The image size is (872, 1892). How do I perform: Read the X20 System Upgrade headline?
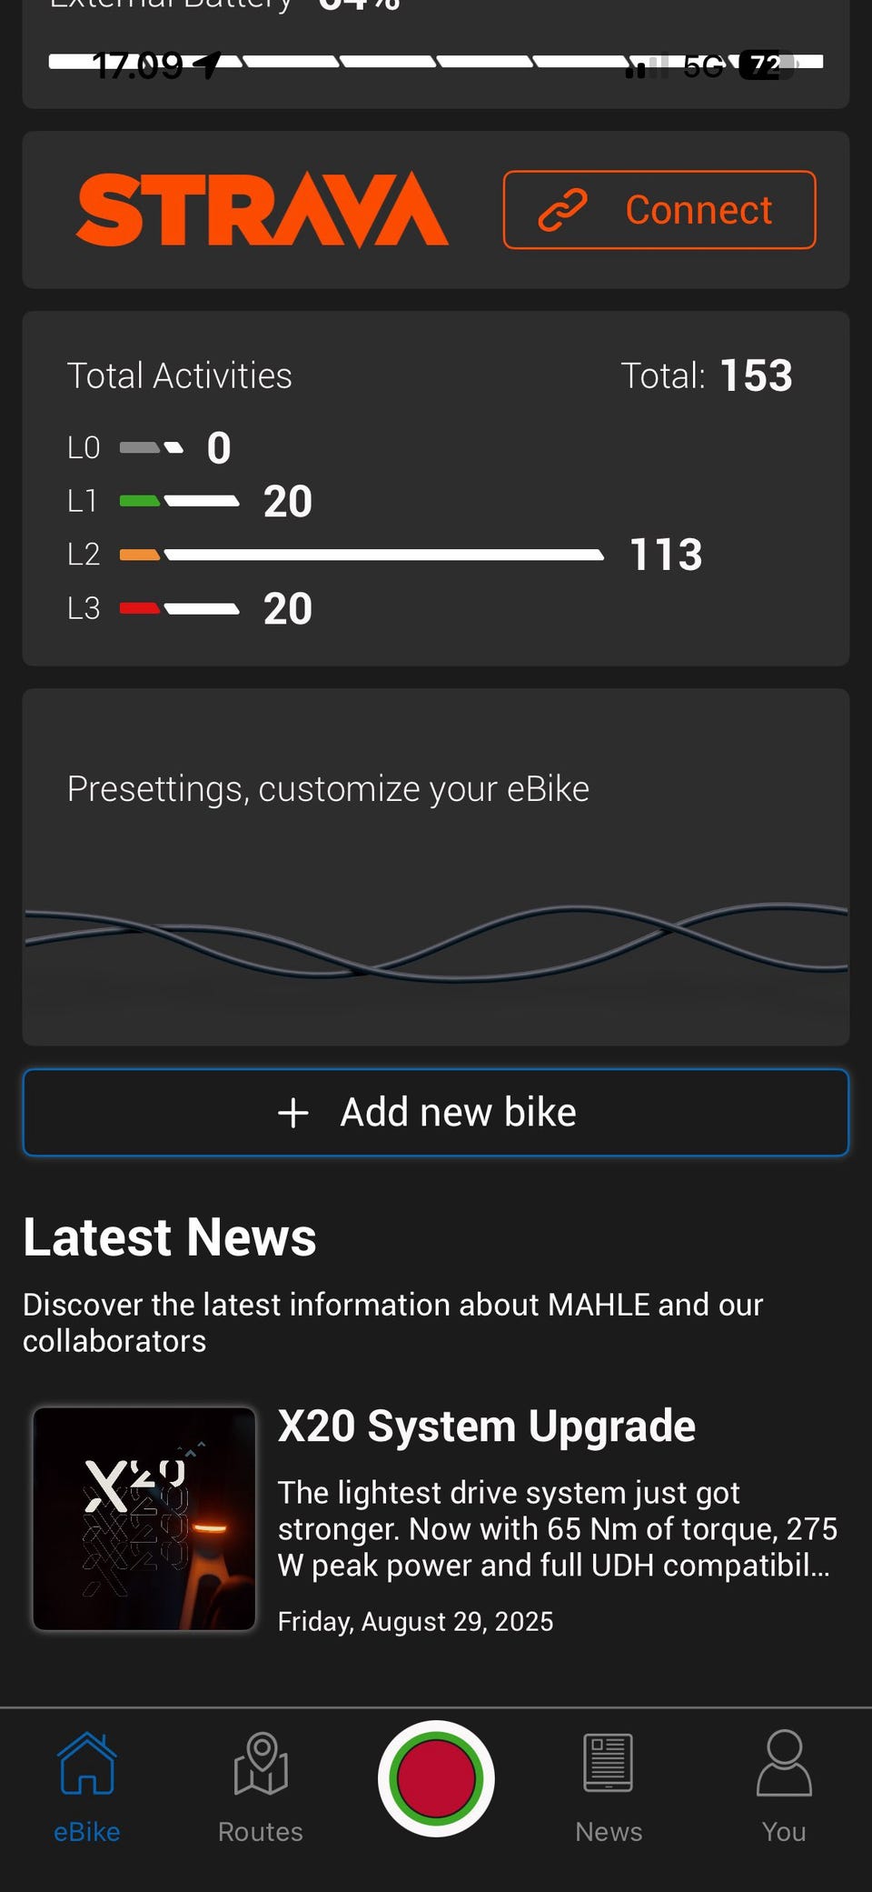click(487, 1426)
